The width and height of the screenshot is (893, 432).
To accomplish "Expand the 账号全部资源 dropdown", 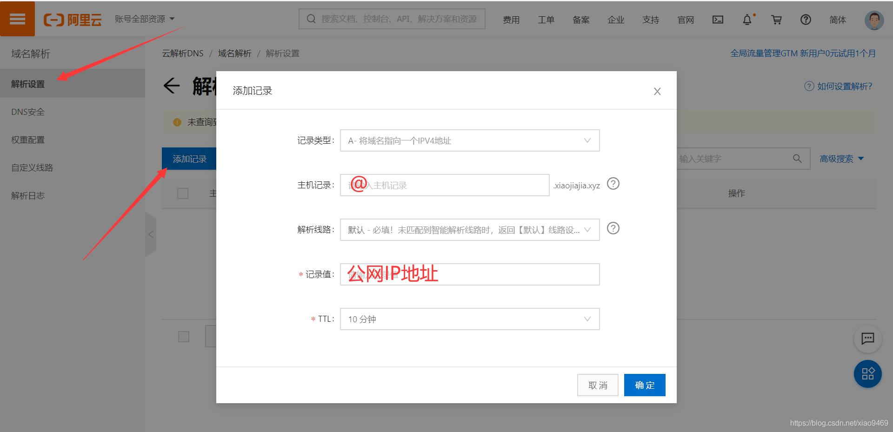I will click(145, 19).
